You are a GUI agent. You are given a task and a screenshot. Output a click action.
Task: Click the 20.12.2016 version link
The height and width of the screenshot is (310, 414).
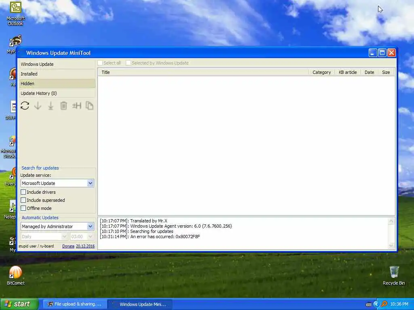(85, 246)
